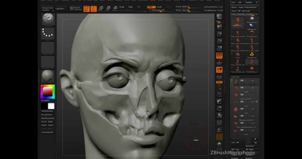Toggle Solo mode button

(x=219, y=144)
